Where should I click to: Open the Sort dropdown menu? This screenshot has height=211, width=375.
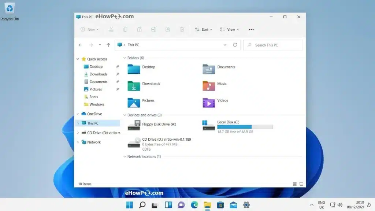tap(203, 29)
